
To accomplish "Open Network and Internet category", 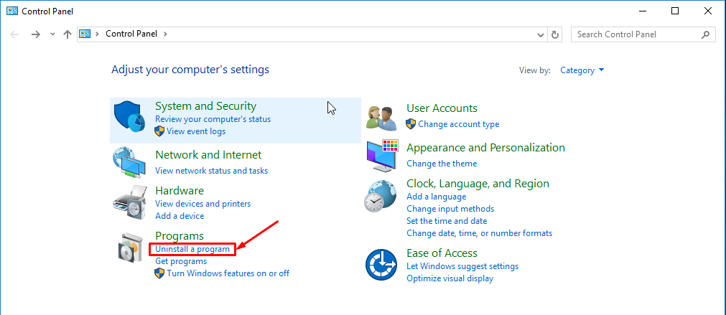I will [208, 154].
